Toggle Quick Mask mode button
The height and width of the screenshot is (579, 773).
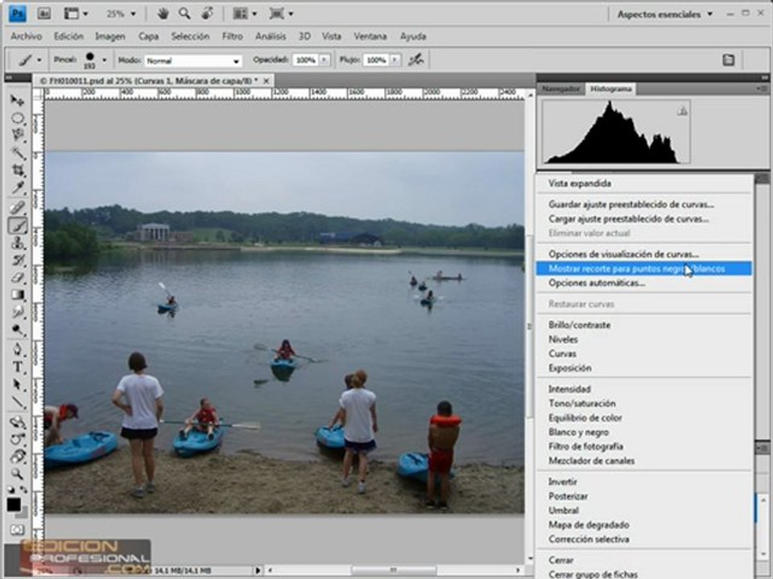(17, 530)
